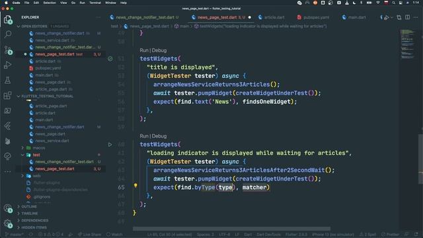
Task: Click Live Share in status bar
Action: click(x=90, y=235)
